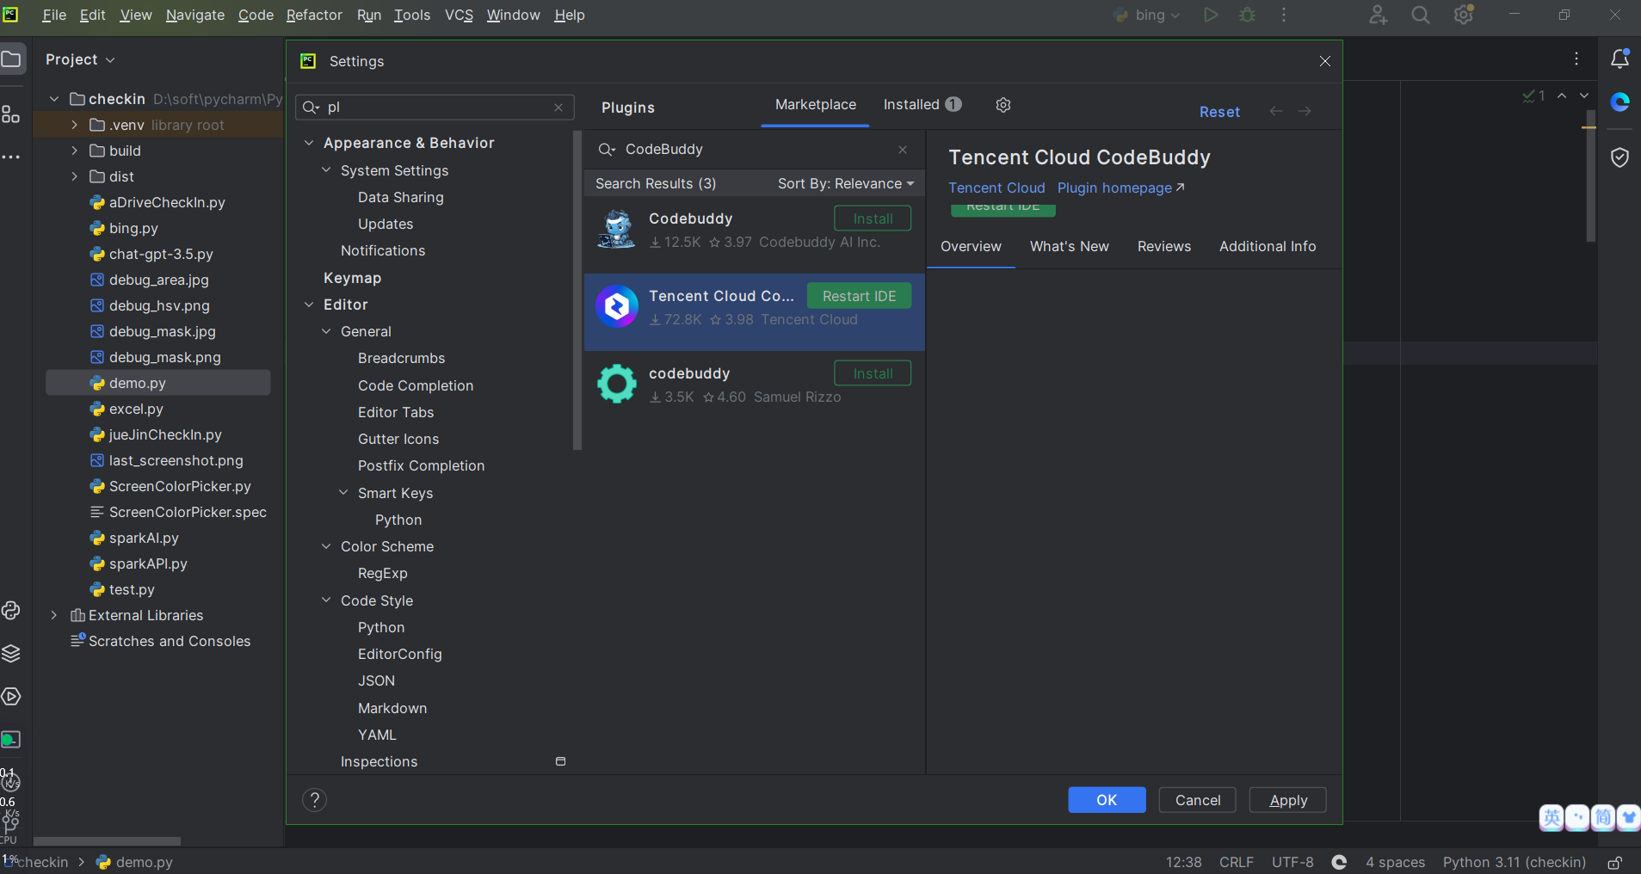
Task: Switch to Marketplace tab
Action: pyautogui.click(x=816, y=105)
